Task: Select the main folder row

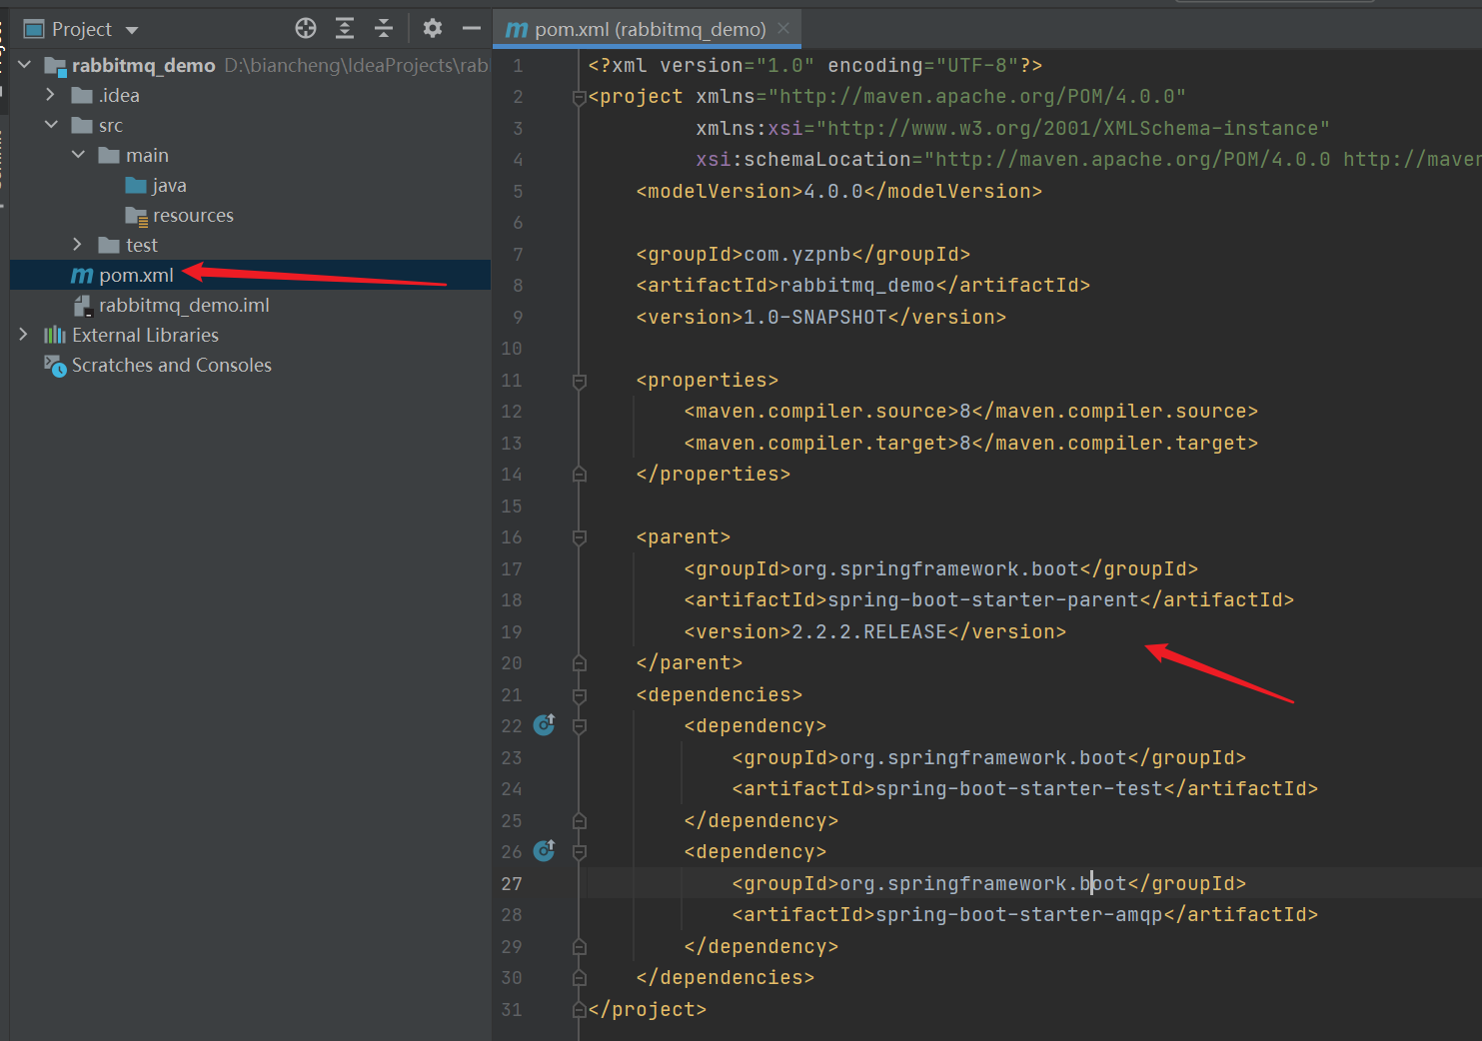Action: (x=250, y=155)
